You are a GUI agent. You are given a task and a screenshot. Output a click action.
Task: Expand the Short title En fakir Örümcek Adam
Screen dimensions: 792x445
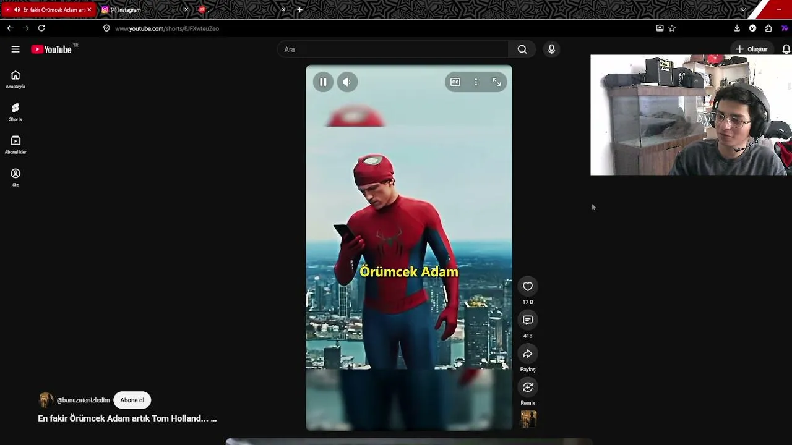coord(127,418)
